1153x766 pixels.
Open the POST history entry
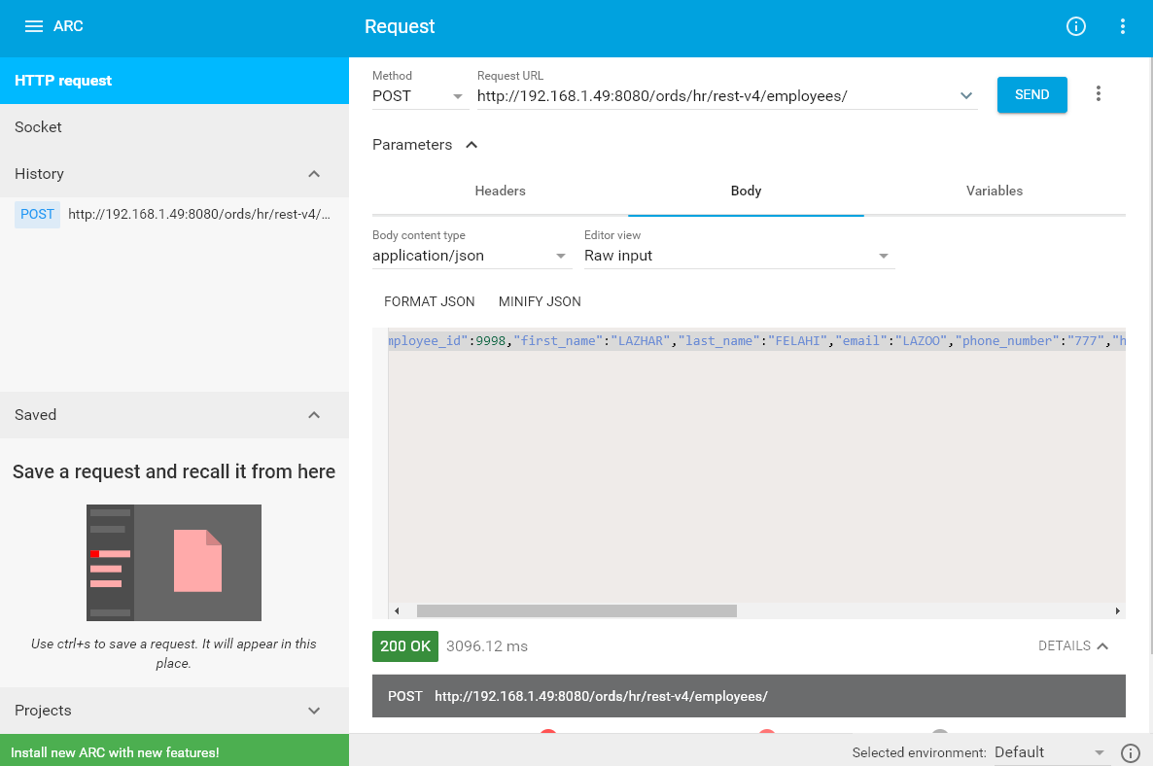(x=174, y=215)
